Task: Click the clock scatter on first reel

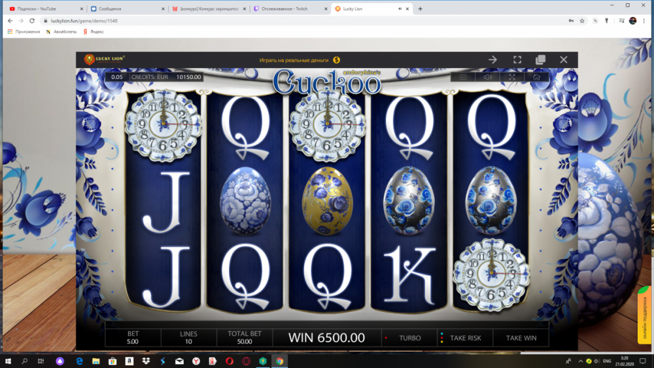Action: (x=163, y=125)
